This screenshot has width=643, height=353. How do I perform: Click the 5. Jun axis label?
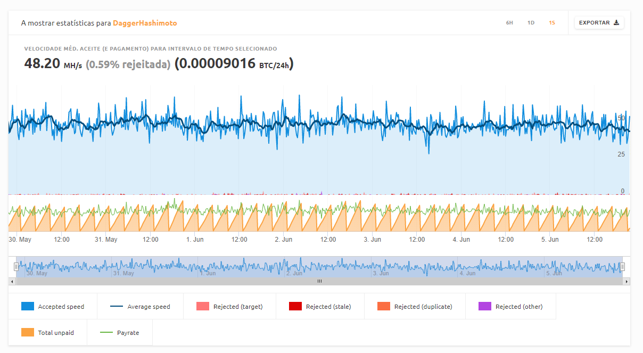coord(550,240)
